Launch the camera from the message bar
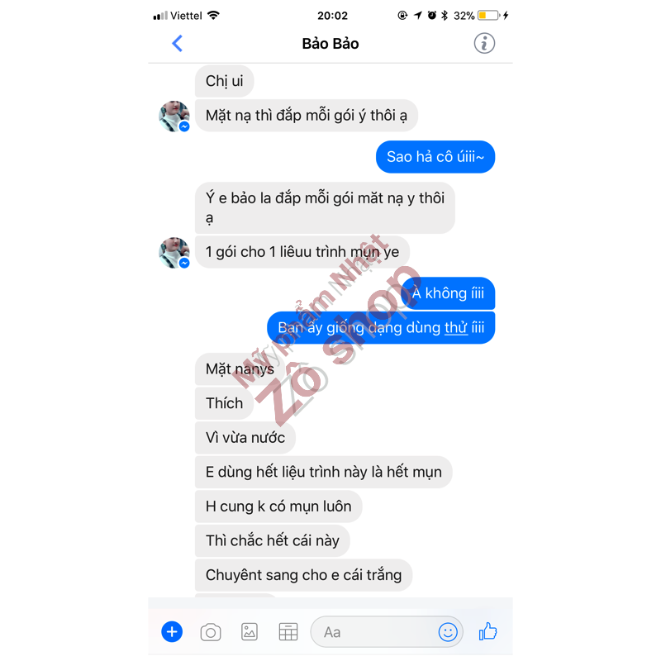The height and width of the screenshot is (661, 661). point(211,632)
